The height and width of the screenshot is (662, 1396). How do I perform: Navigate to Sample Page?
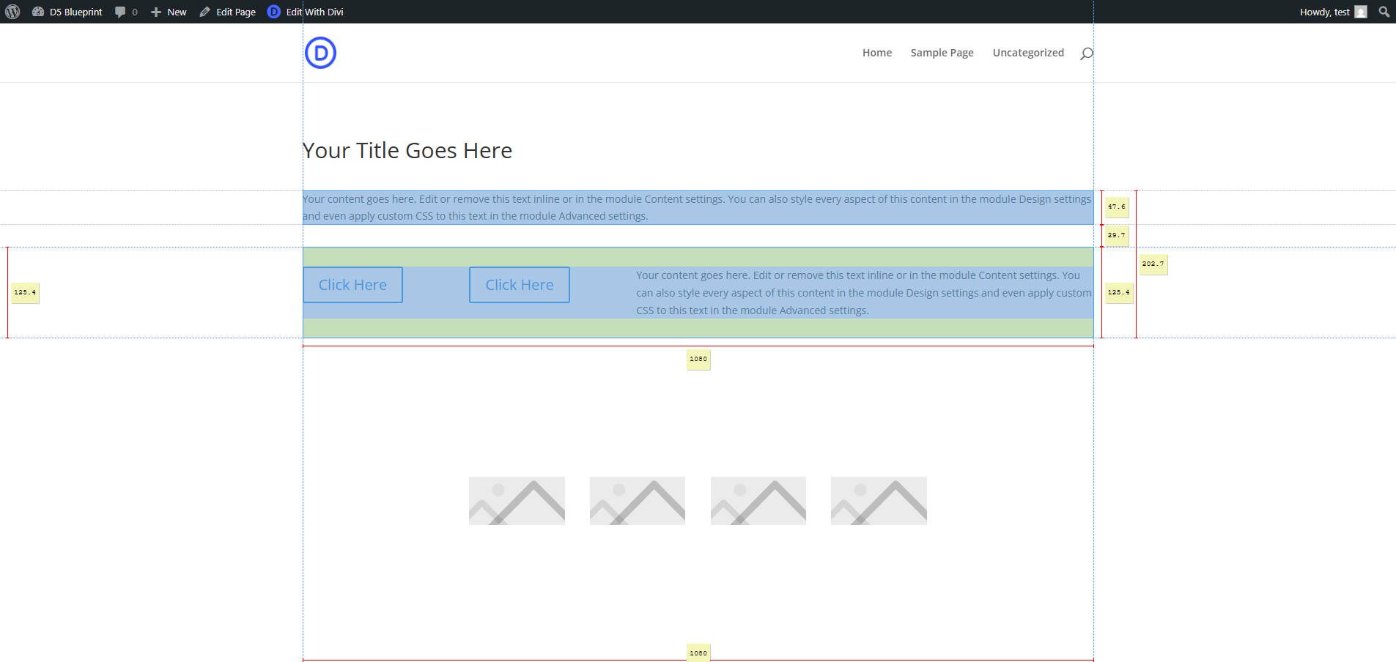(942, 52)
